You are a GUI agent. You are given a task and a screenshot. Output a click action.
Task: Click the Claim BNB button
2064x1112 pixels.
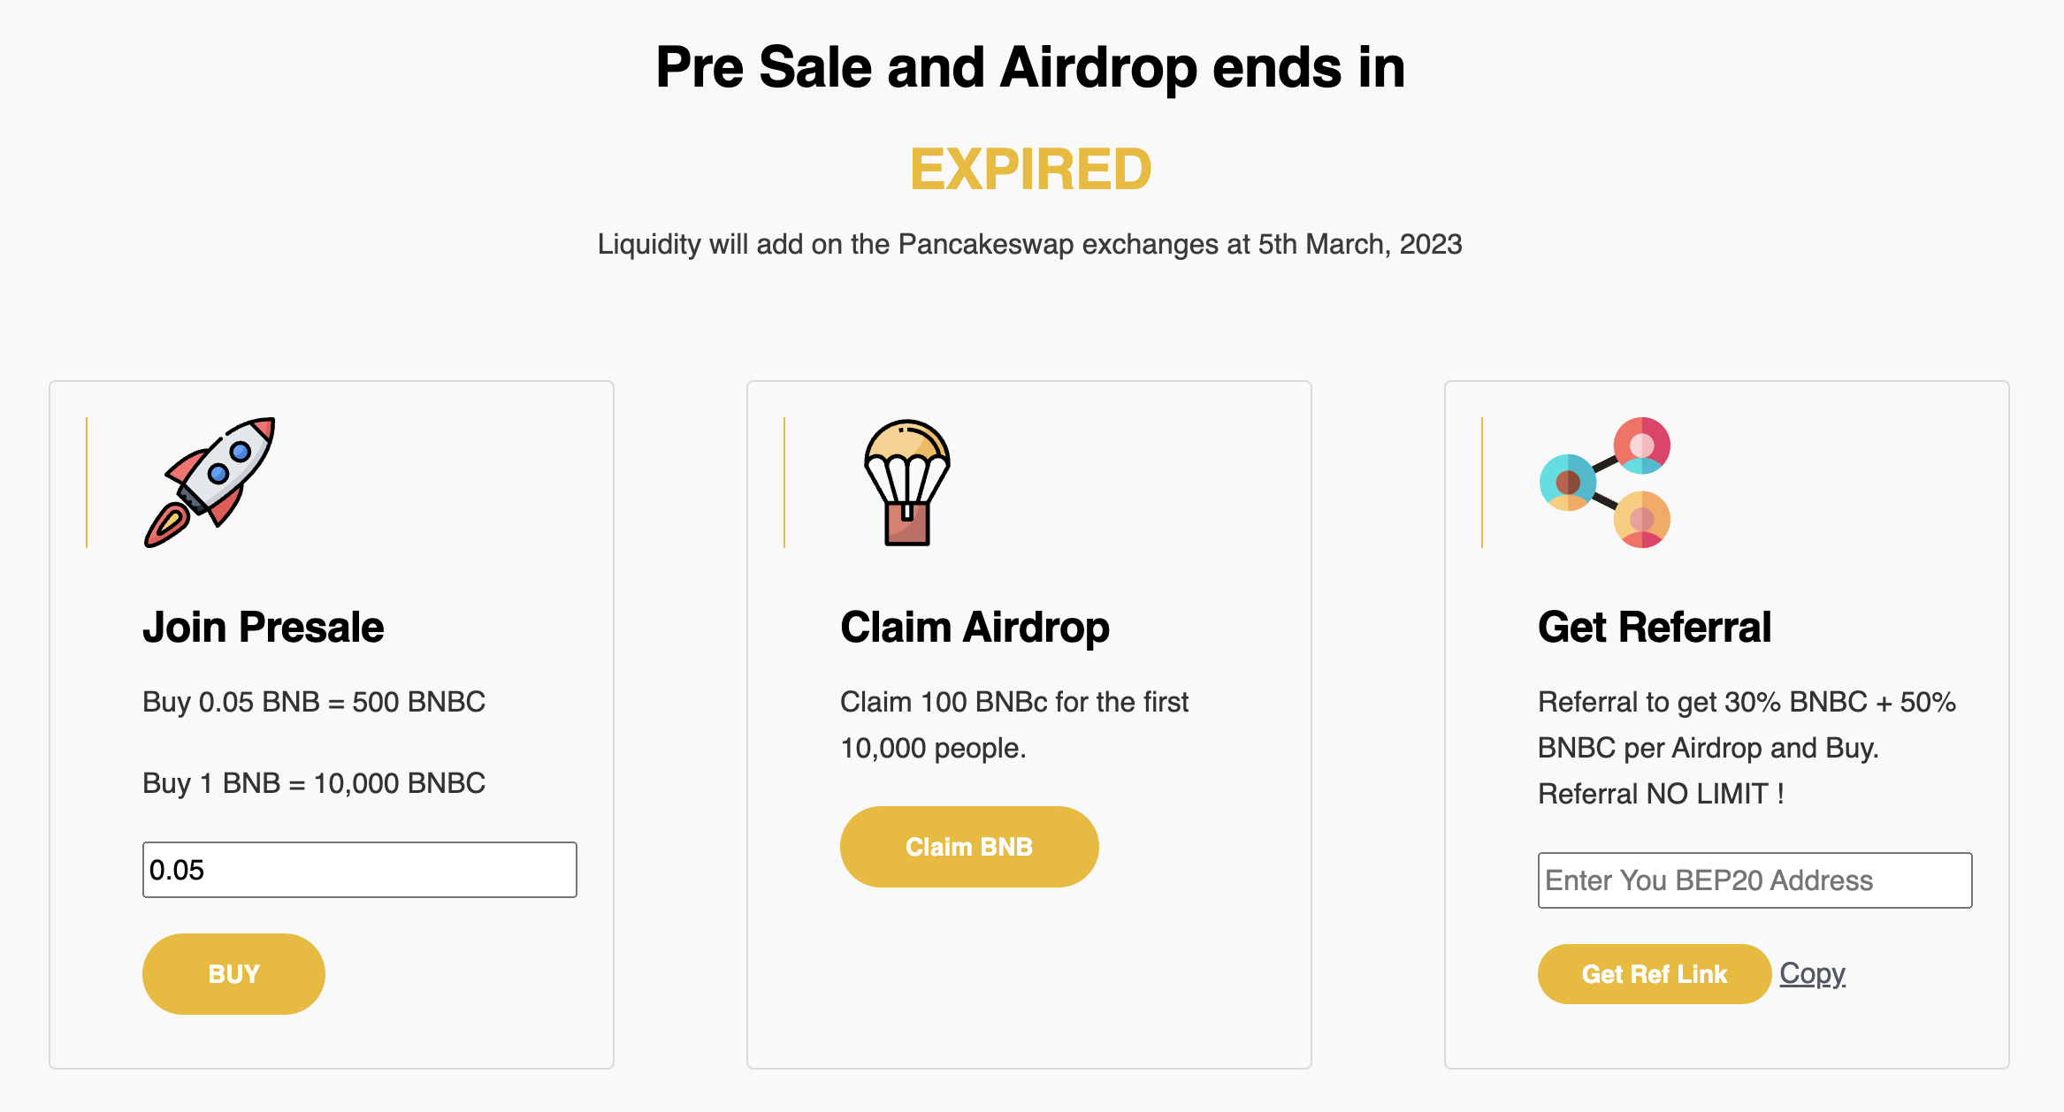[x=969, y=846]
